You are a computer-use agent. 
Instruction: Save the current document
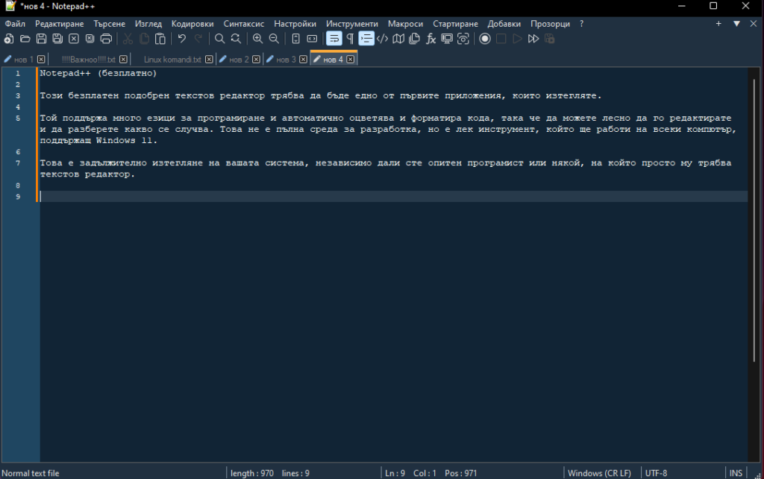(42, 39)
